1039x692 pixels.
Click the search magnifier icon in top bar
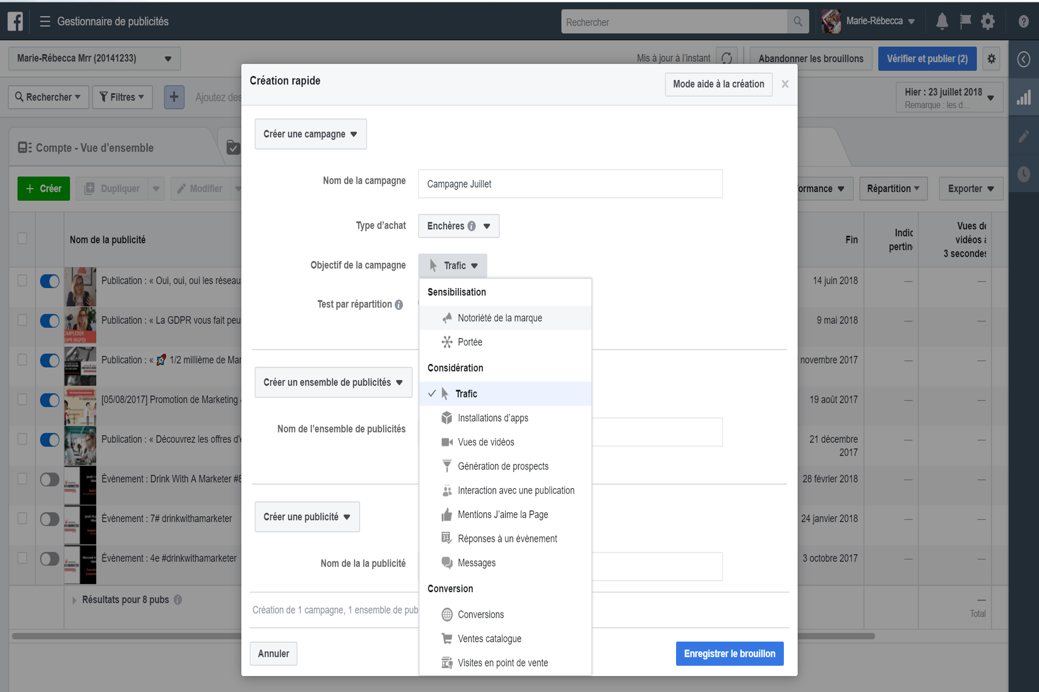click(x=798, y=22)
